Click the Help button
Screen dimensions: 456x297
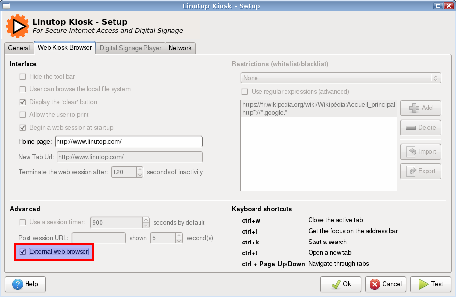[25, 284]
